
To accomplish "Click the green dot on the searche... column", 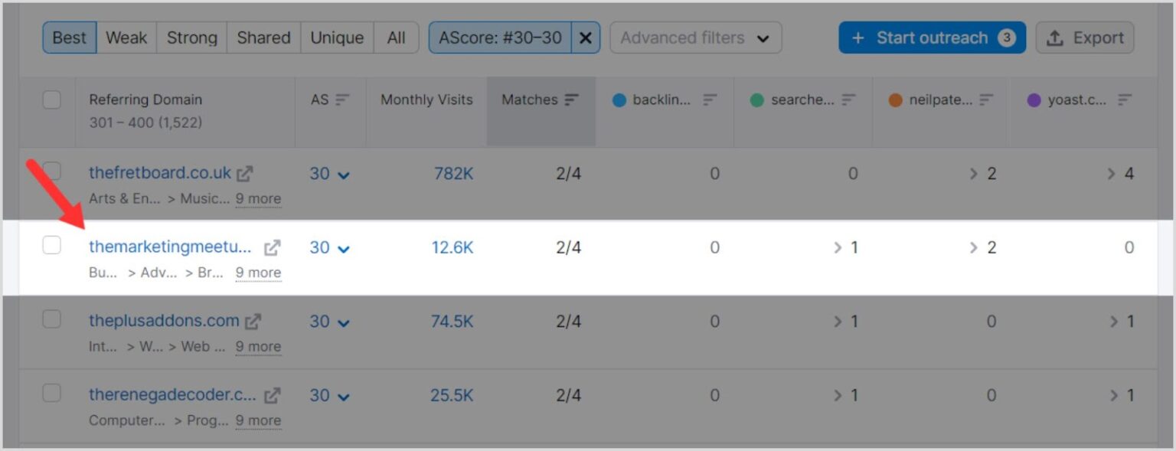I will 756,100.
